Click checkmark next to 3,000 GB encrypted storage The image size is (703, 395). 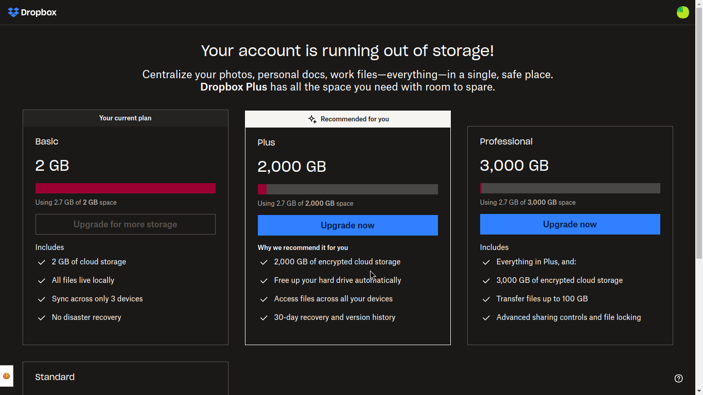click(x=486, y=281)
